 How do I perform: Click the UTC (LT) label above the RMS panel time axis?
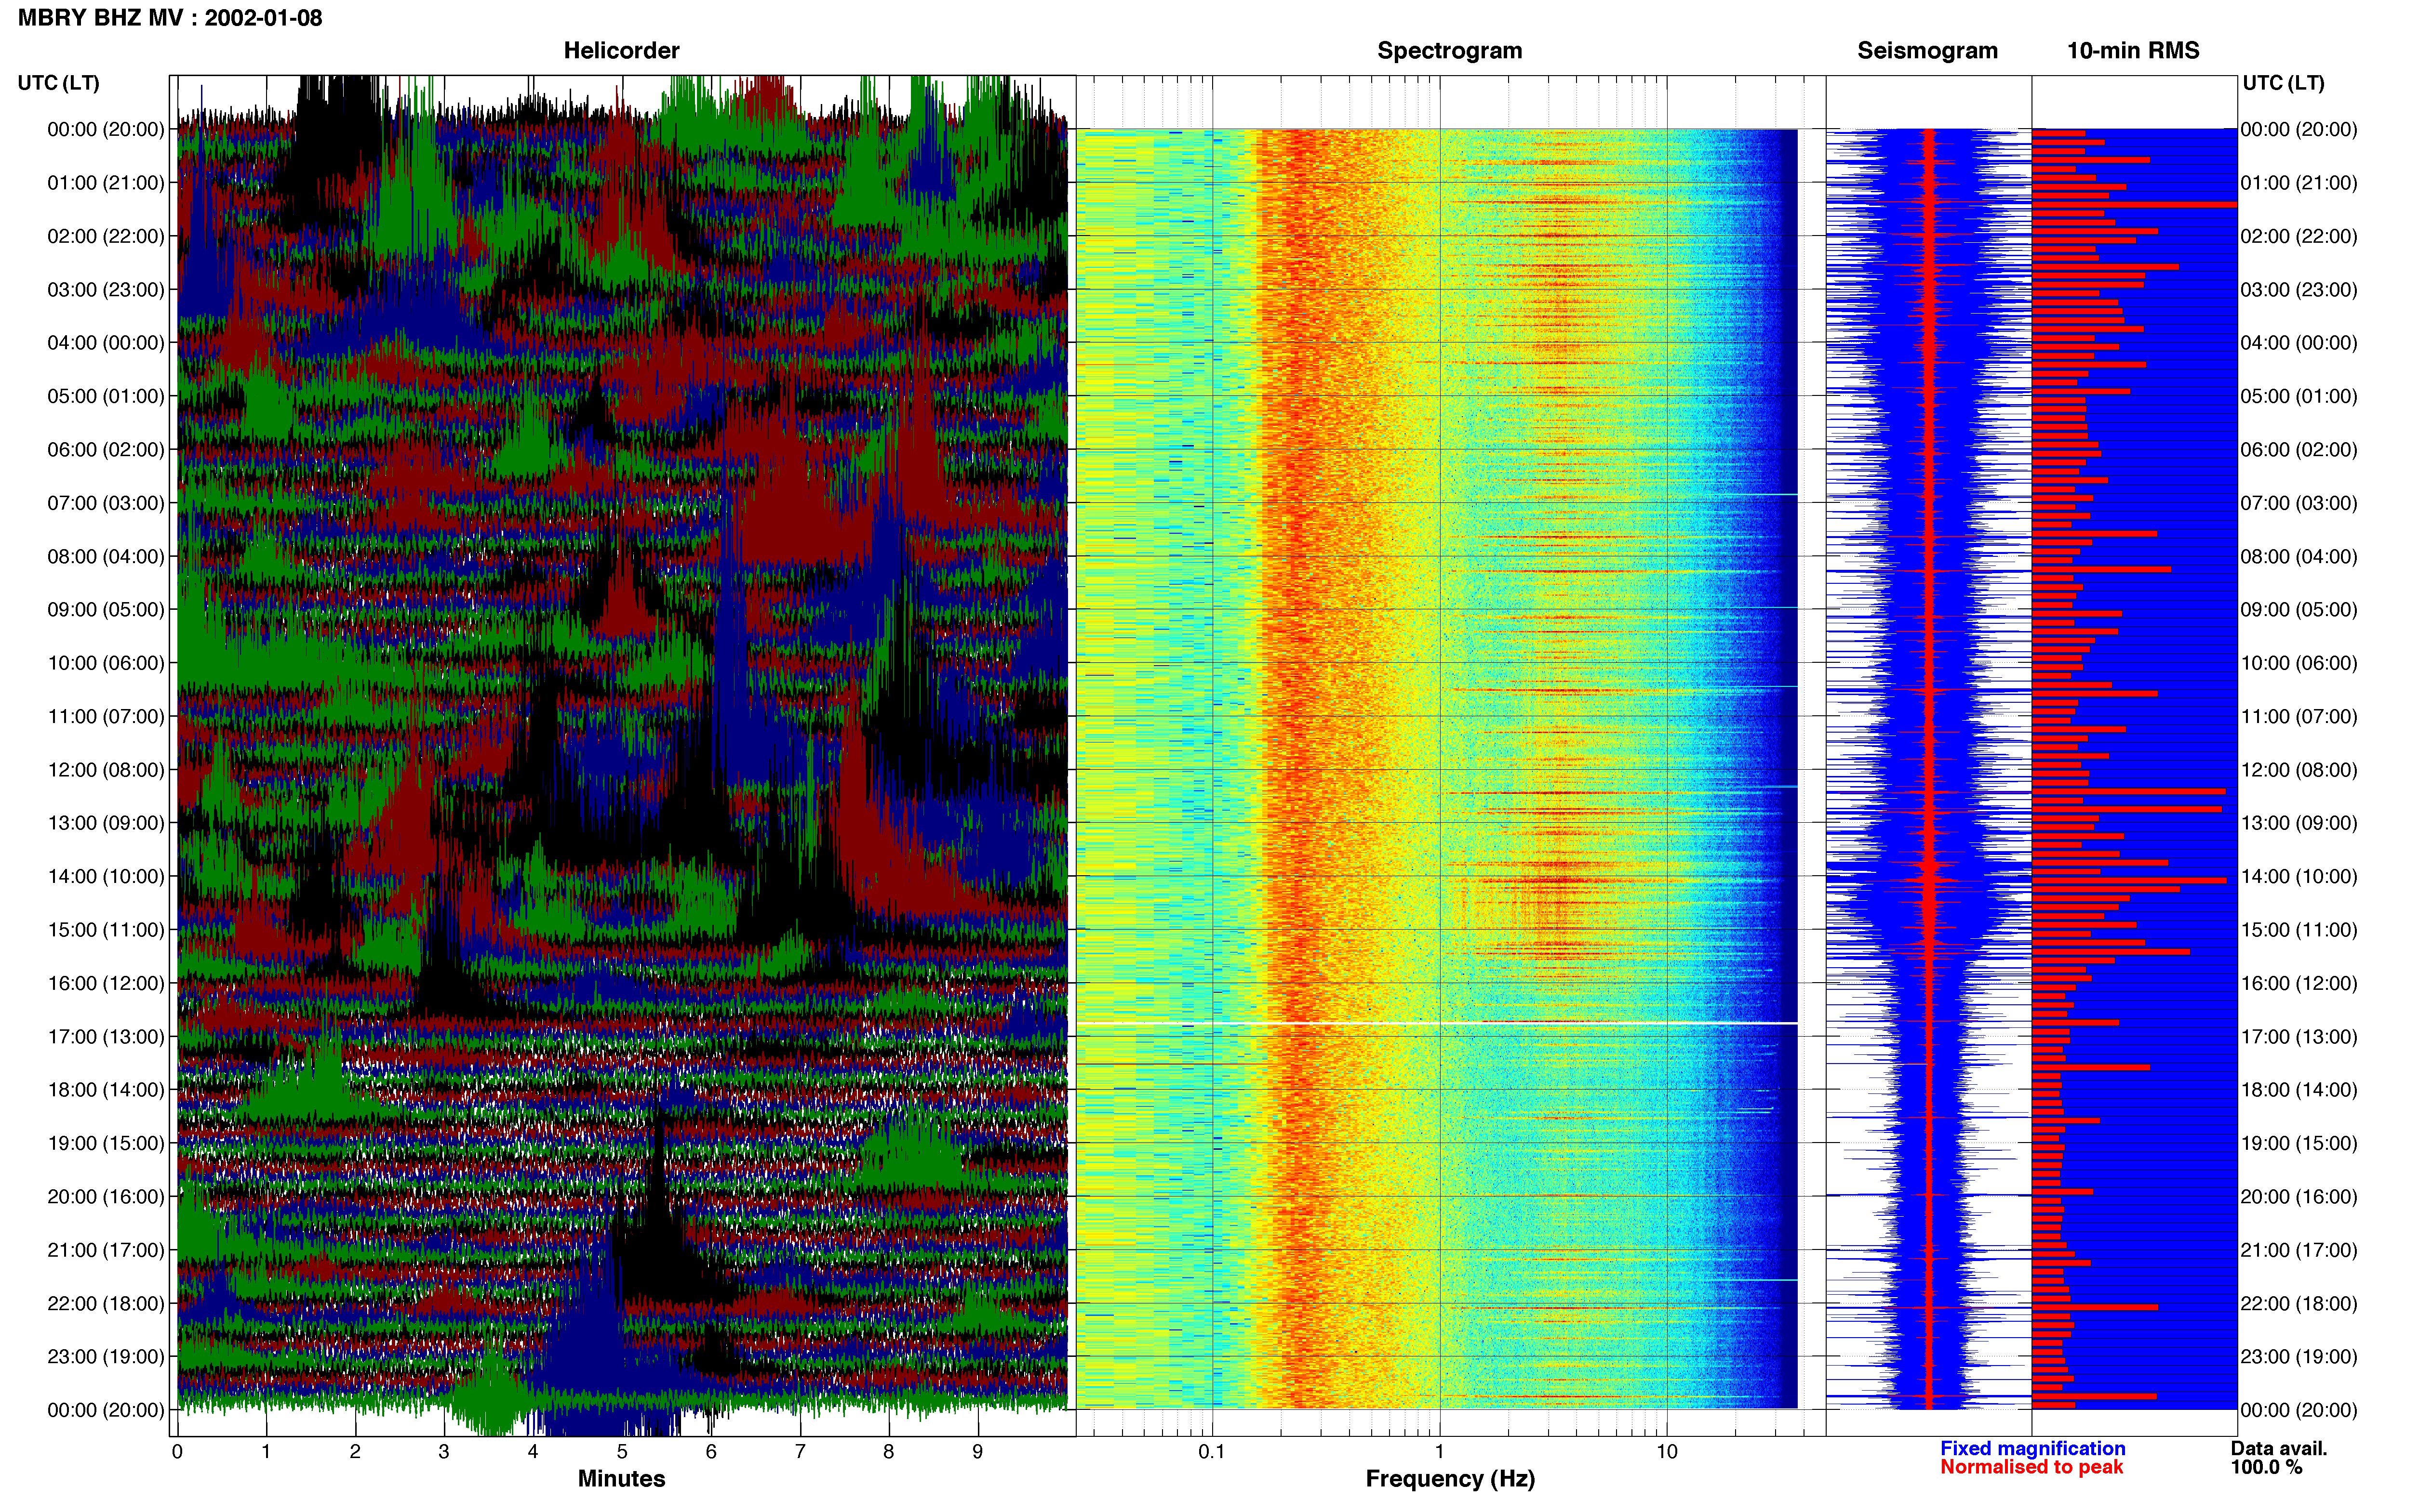pos(2283,83)
